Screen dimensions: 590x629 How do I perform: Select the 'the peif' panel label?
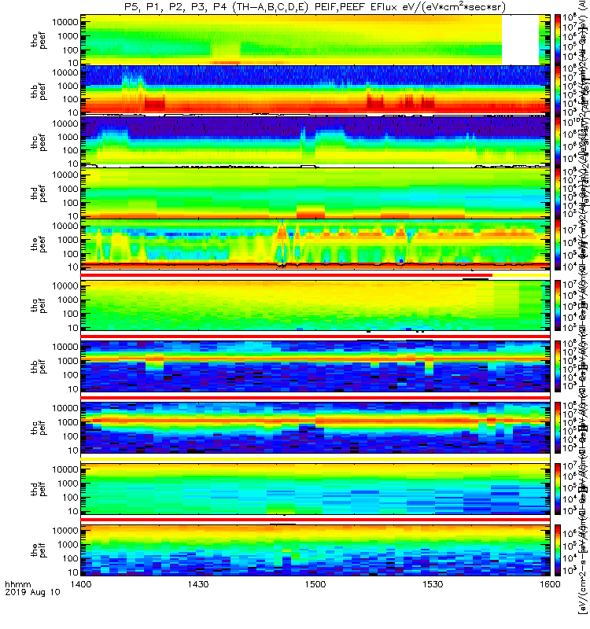tap(39, 550)
